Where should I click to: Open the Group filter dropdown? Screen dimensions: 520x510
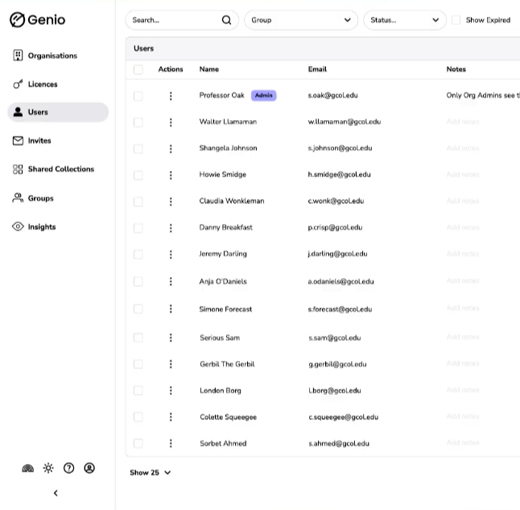pos(301,20)
